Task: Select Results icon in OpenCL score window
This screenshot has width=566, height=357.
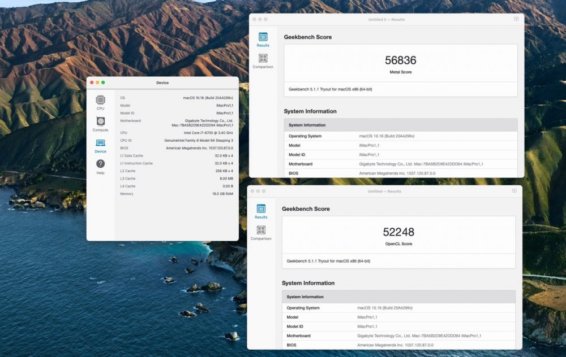Action: [260, 211]
